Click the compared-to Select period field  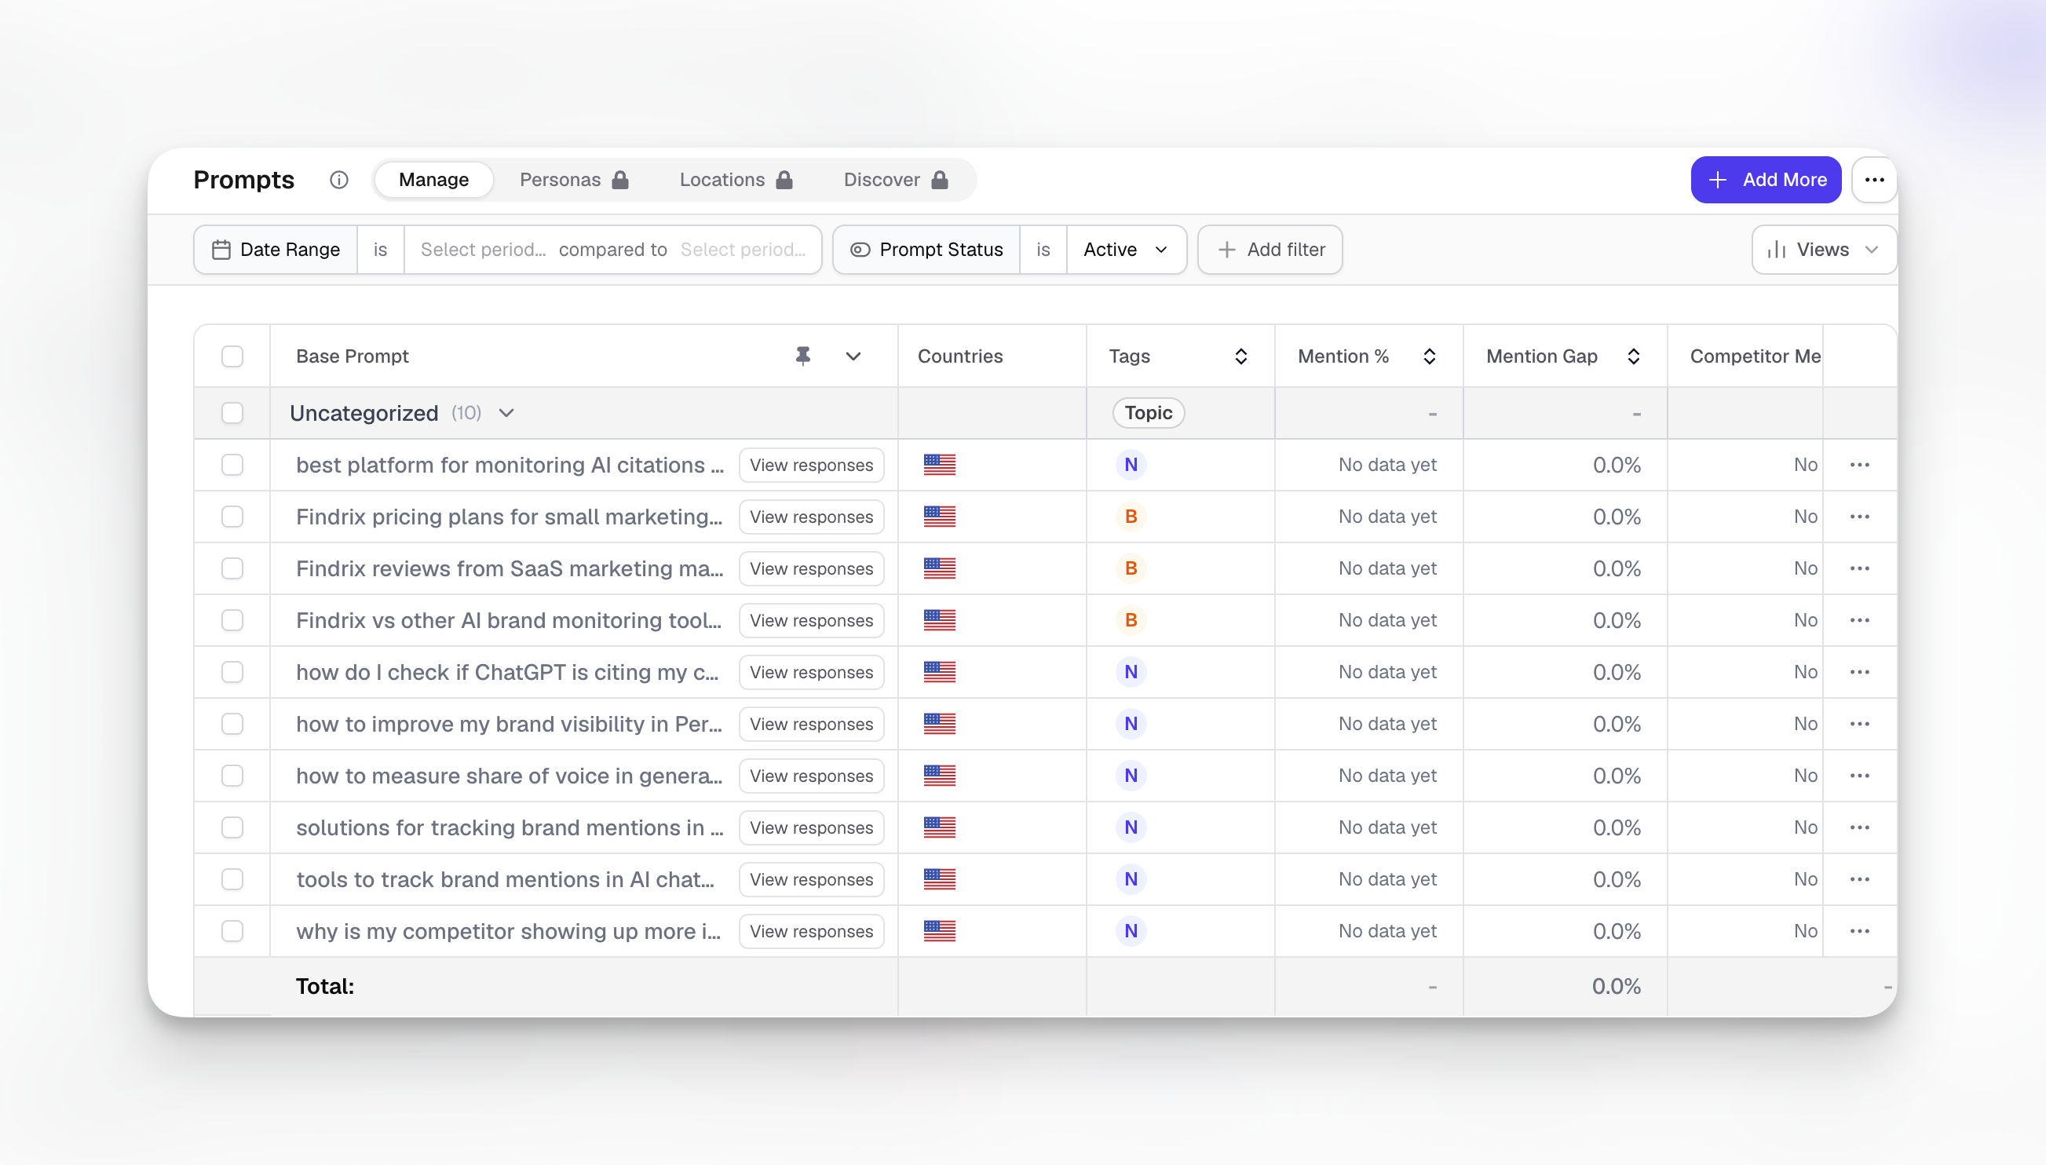(x=743, y=250)
